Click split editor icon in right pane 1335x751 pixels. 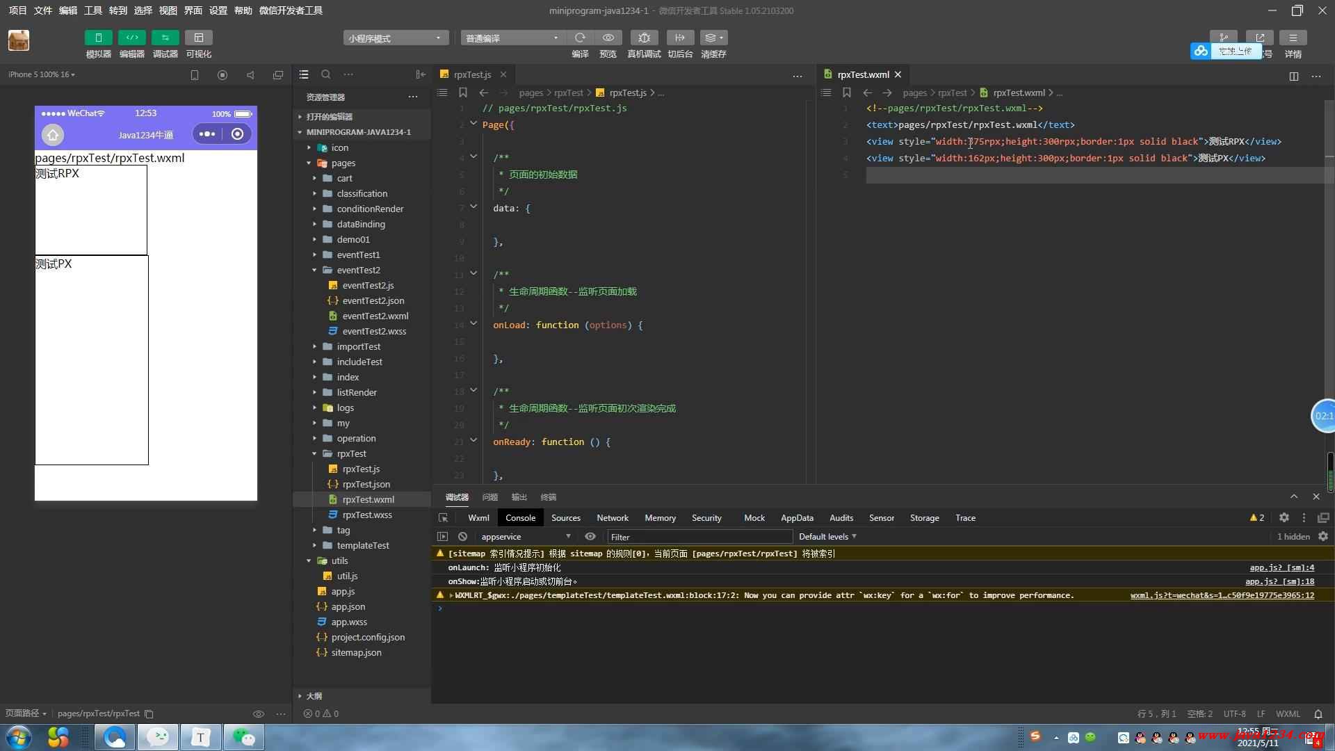pos(1293,76)
